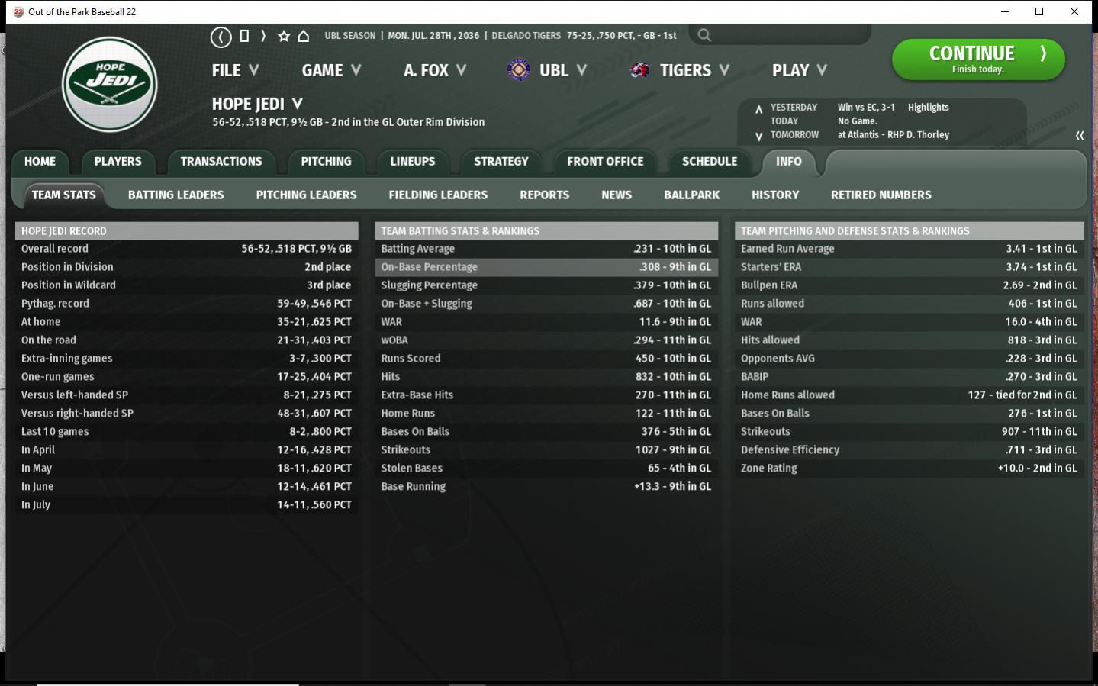Collapse the side panel with double chevron

1080,135
